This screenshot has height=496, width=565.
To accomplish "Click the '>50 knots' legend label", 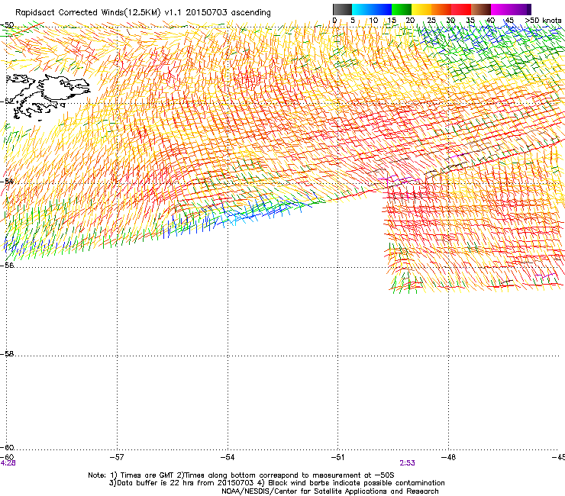I will (x=543, y=20).
